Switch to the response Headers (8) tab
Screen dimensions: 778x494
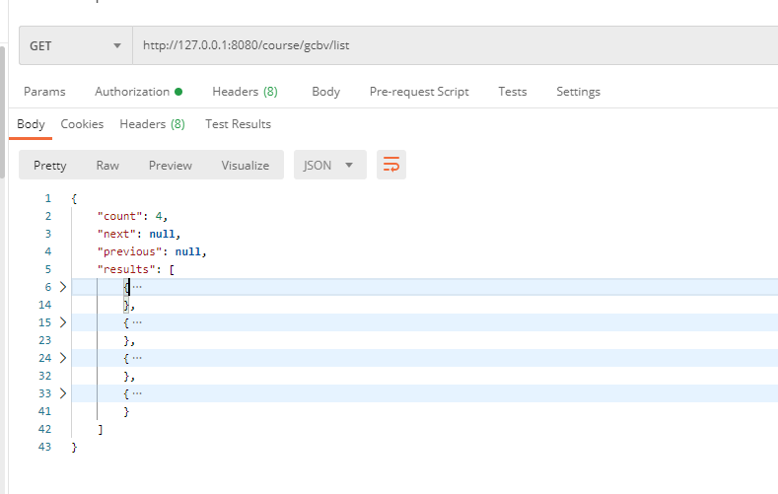pyautogui.click(x=152, y=124)
